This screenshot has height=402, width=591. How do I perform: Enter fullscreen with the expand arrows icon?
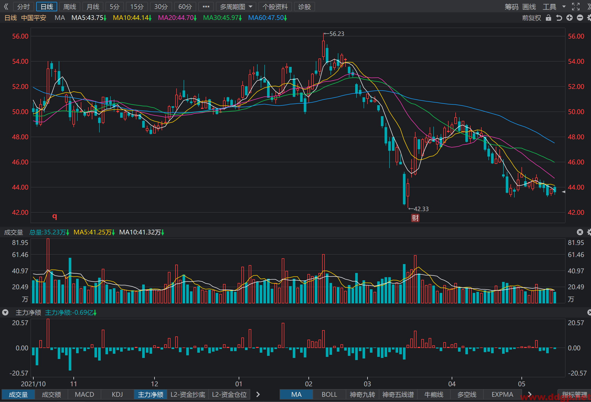(576, 7)
